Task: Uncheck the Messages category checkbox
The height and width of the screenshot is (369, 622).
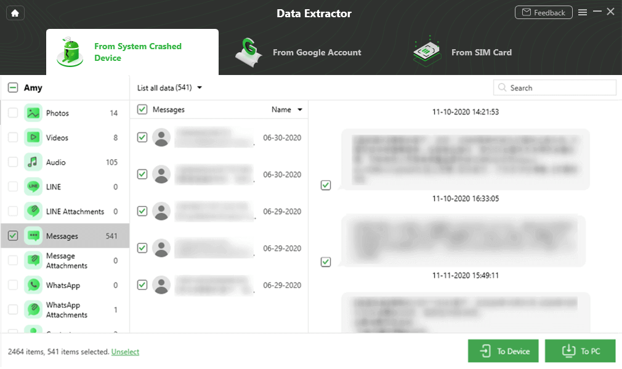Action: [13, 236]
